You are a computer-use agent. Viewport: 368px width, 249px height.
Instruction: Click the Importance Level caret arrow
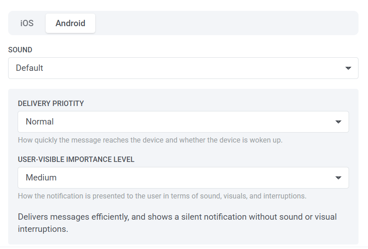coord(339,178)
